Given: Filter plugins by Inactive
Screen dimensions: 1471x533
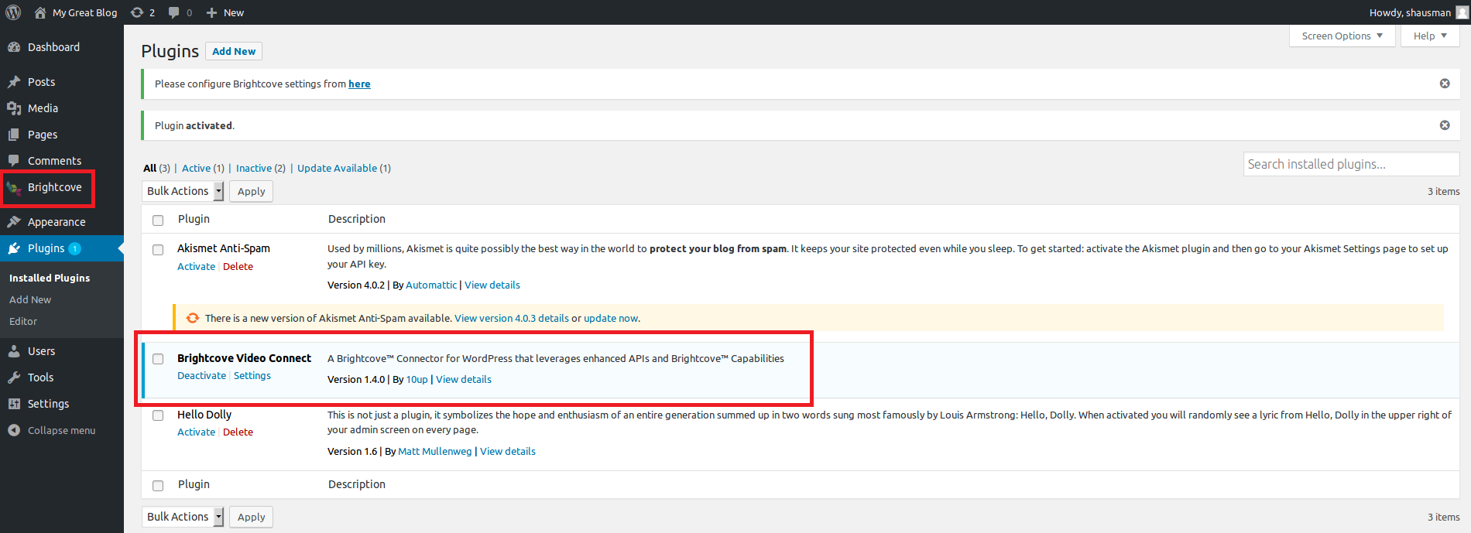Looking at the screenshot, I should [x=254, y=168].
